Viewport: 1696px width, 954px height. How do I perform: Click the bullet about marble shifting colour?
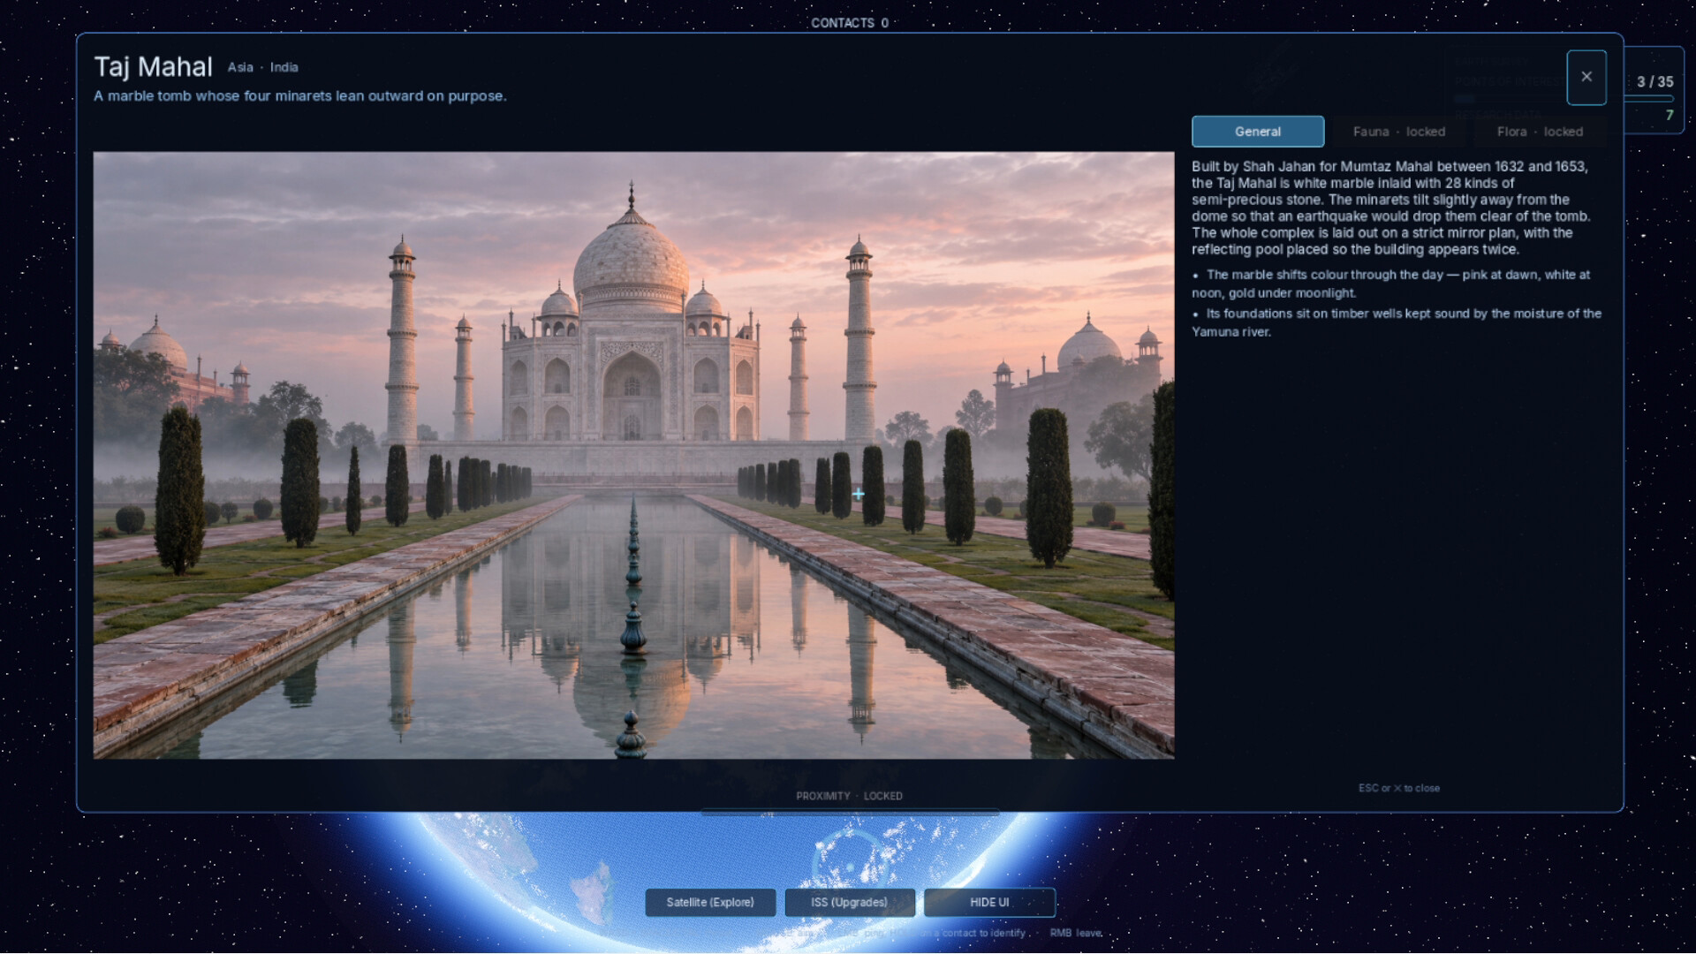click(x=1391, y=284)
